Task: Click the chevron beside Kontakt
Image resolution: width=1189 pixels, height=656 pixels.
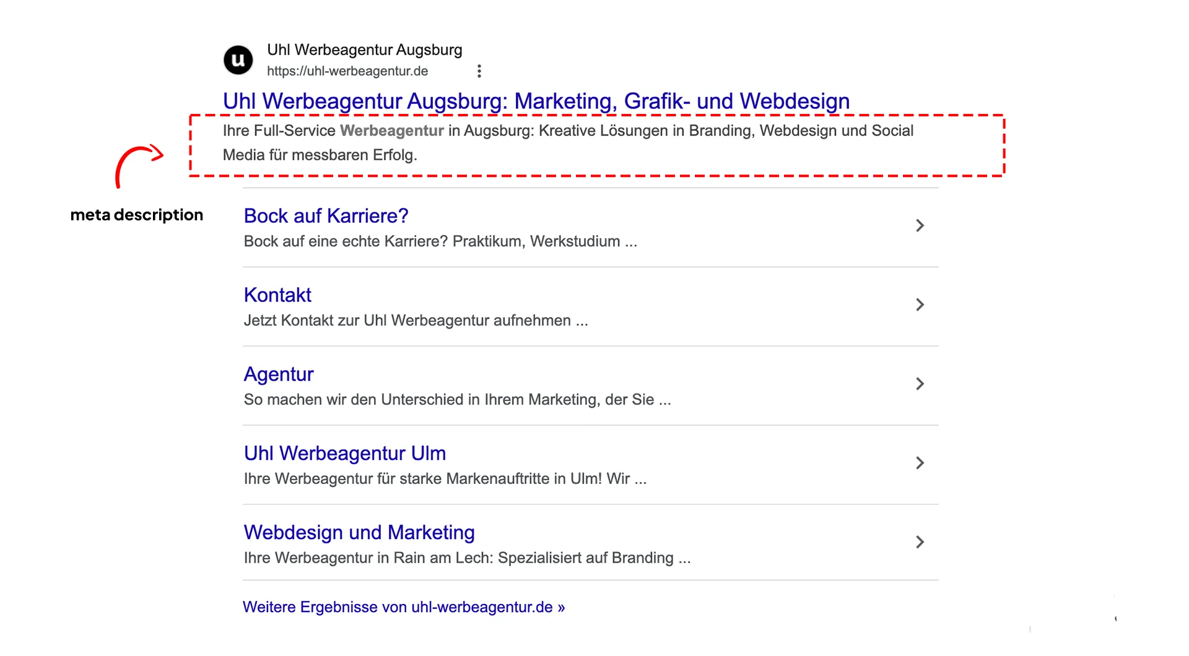Action: [920, 304]
